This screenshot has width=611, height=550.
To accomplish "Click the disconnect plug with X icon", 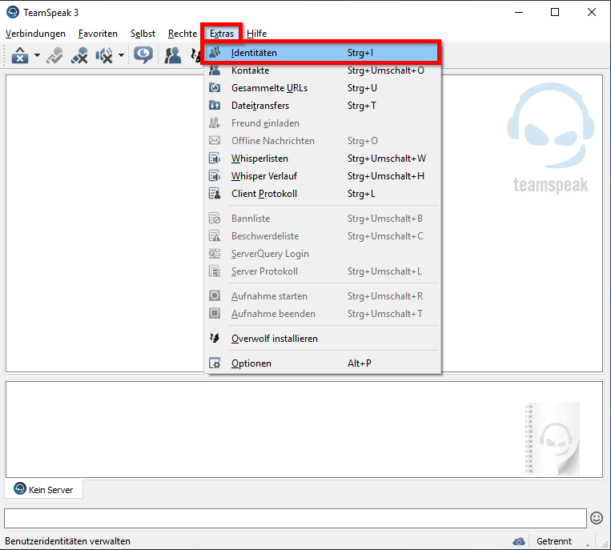I will [79, 55].
